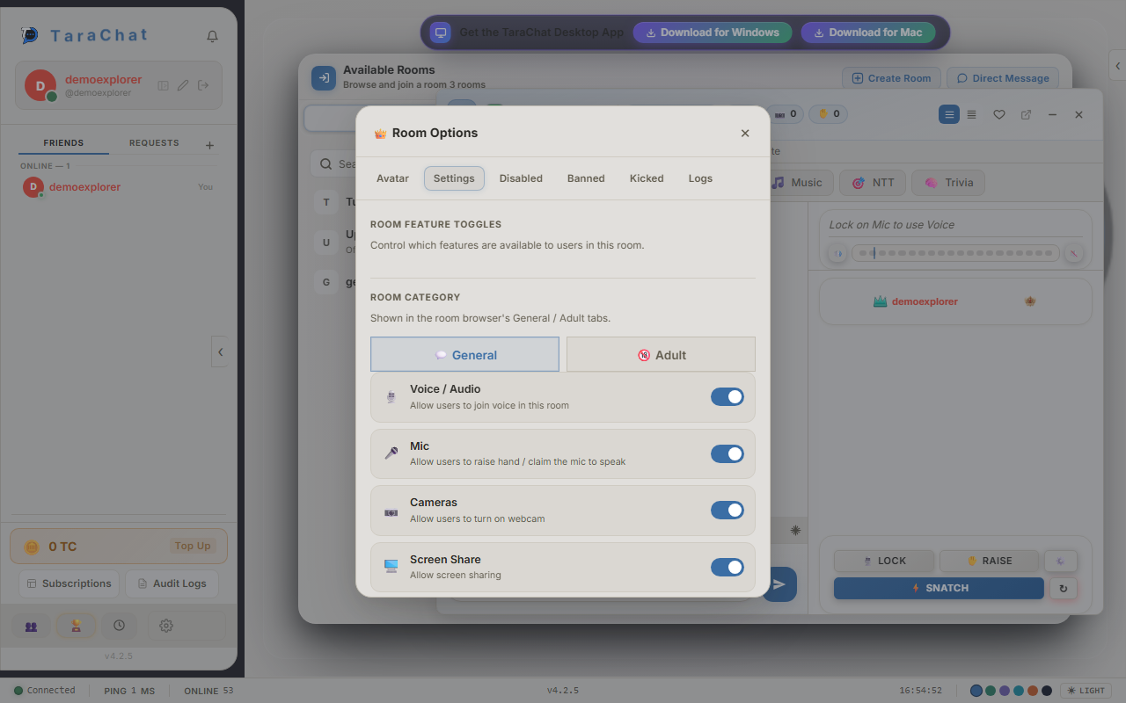Open the settings gear in bottom bar
The width and height of the screenshot is (1126, 703).
point(166,626)
